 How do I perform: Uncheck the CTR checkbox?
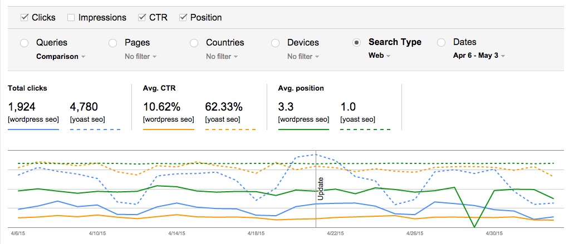[142, 17]
